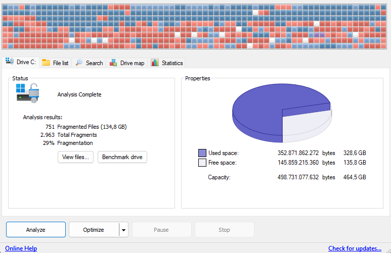Click the locked drive status icon
Screen dimensions: 391x253
[28, 93]
